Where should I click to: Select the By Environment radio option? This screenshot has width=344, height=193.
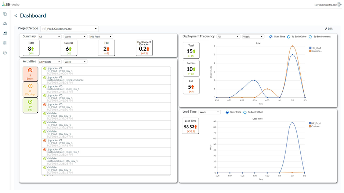[x=310, y=37]
